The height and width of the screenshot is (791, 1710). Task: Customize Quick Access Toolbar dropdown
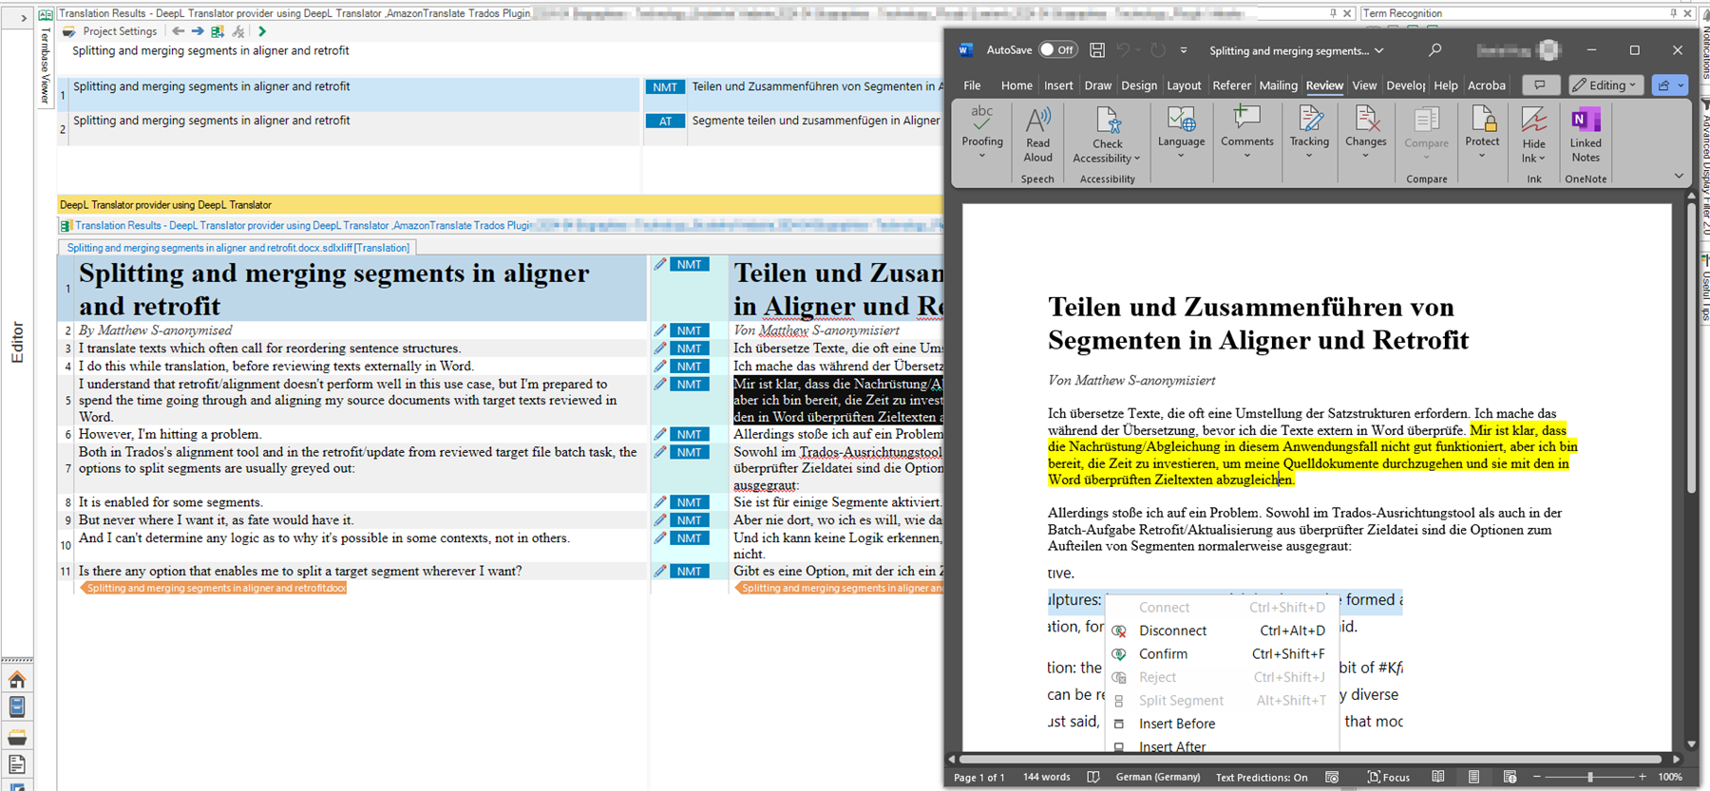[1184, 50]
